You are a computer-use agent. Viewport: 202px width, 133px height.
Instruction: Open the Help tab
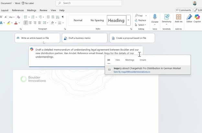click(x=62, y=10)
